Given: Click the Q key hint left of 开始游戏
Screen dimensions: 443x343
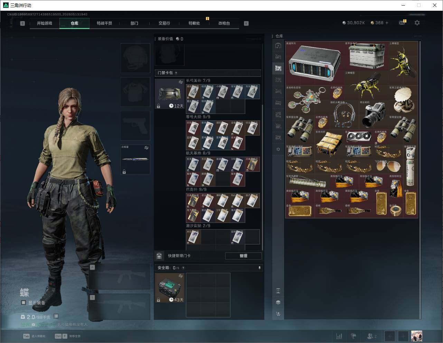Looking at the screenshot, I should pyautogui.click(x=22, y=24).
